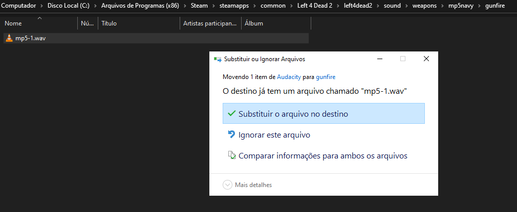Viewport: 517px width, 212px height.
Task: Go to the Steam breadcrumb
Action: tap(199, 6)
